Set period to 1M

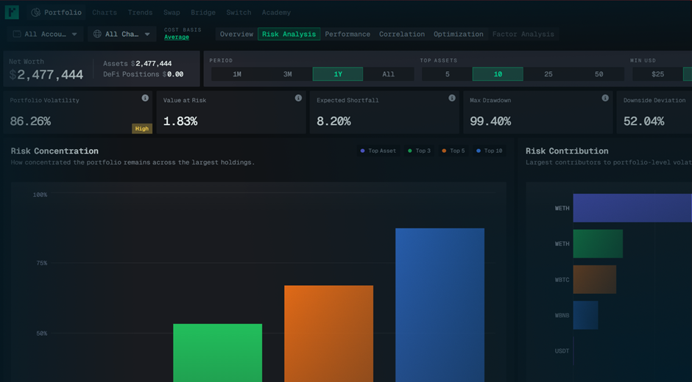[x=237, y=74]
